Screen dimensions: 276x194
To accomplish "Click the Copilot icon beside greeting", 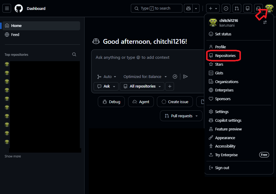I will pos(96,41).
